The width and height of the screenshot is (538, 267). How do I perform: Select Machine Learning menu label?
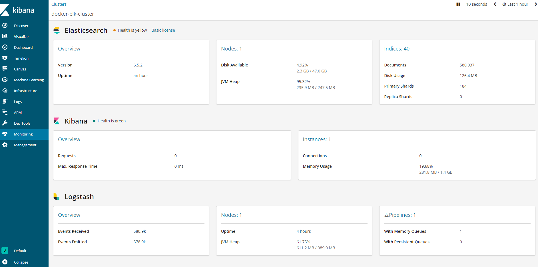pos(29,80)
